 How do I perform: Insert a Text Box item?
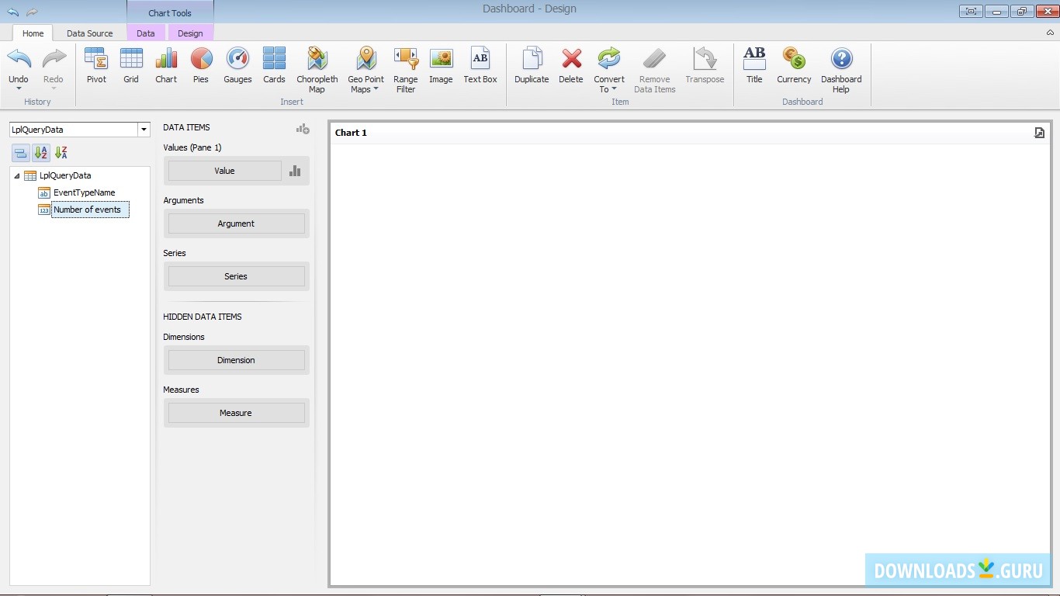[x=480, y=65]
